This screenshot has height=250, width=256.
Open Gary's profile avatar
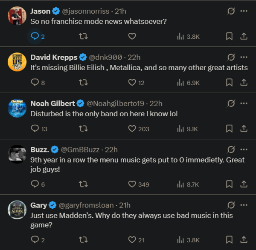tap(17, 210)
